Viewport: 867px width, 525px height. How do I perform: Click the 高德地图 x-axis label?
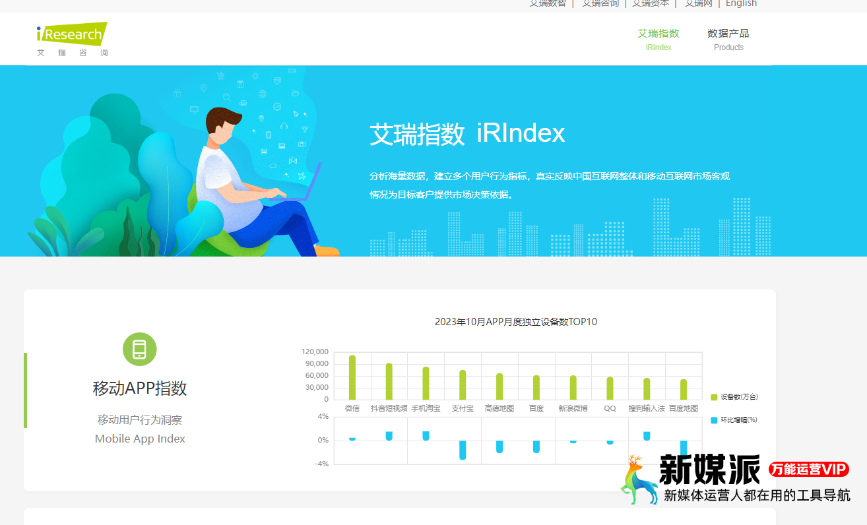tap(499, 408)
